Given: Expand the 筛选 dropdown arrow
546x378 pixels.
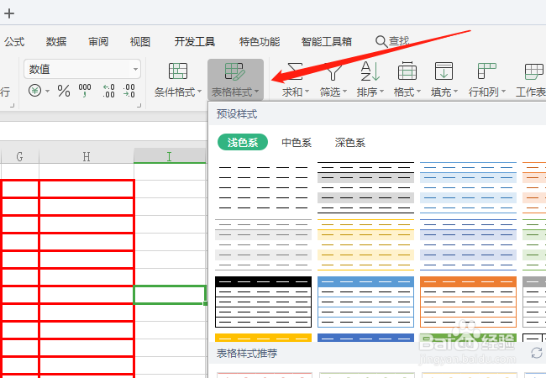Looking at the screenshot, I should click(344, 92).
